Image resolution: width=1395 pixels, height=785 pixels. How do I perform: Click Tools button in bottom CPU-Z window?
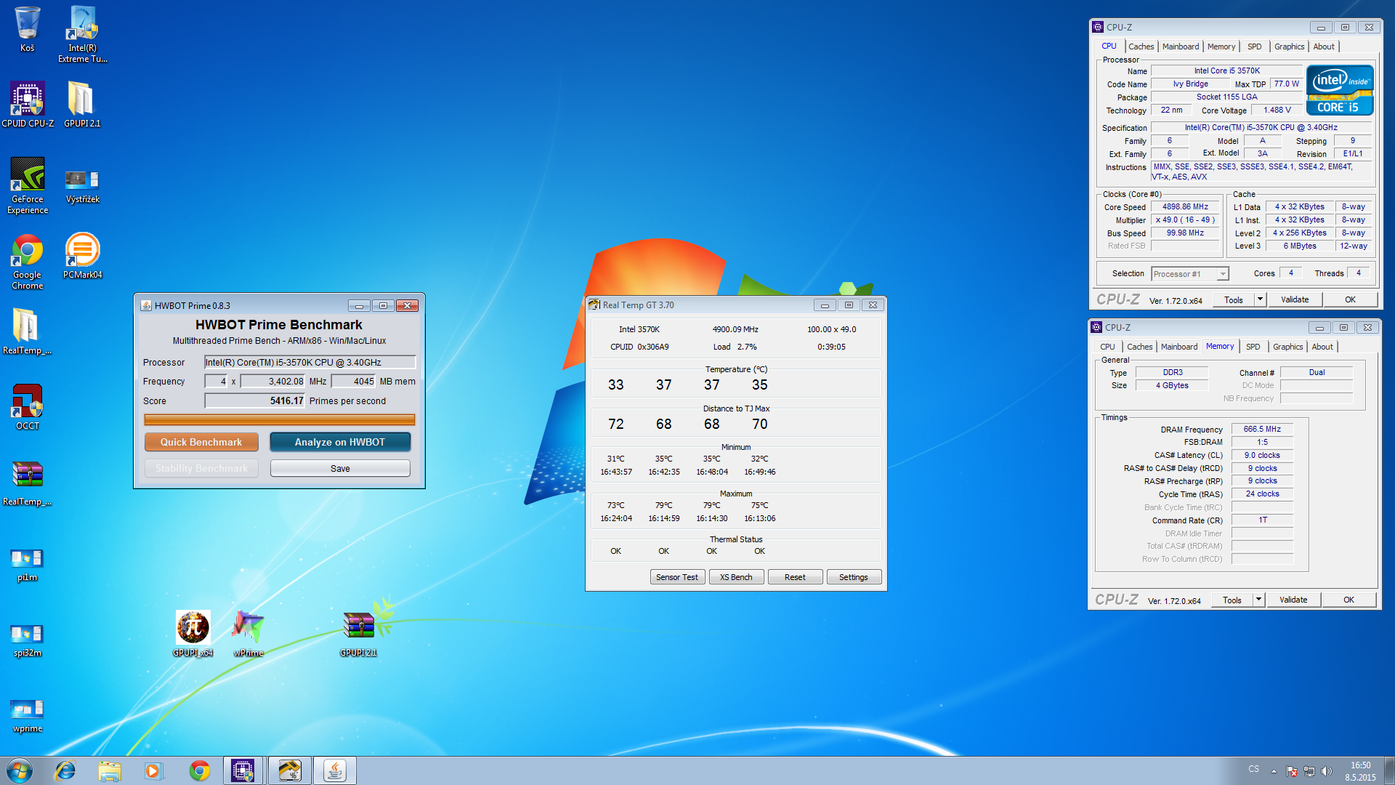click(1232, 600)
